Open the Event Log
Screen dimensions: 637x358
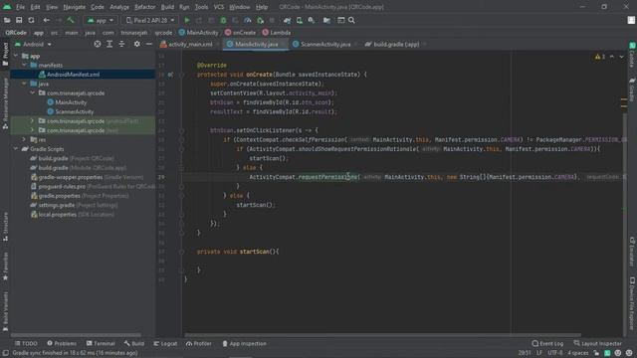point(547,343)
